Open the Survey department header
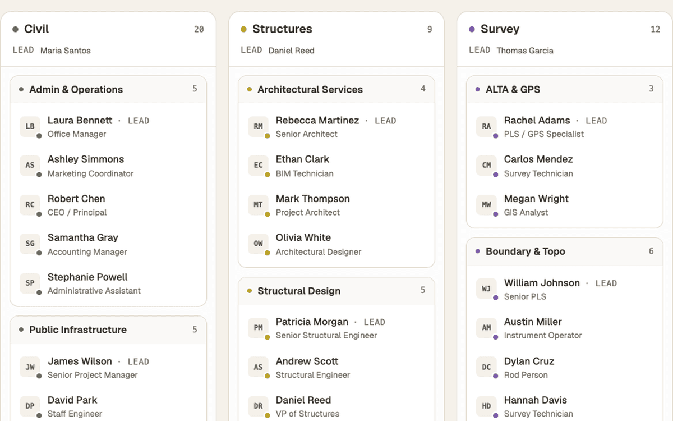This screenshot has width=673, height=421. pos(565,39)
